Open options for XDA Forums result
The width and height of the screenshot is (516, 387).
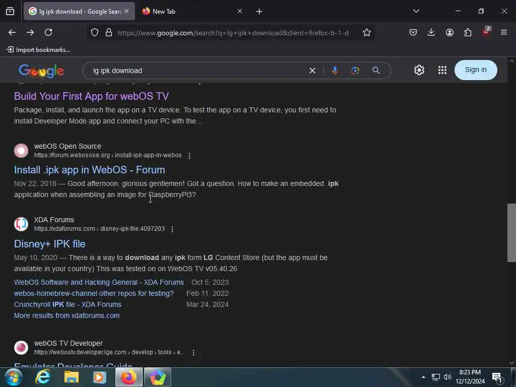click(172, 229)
